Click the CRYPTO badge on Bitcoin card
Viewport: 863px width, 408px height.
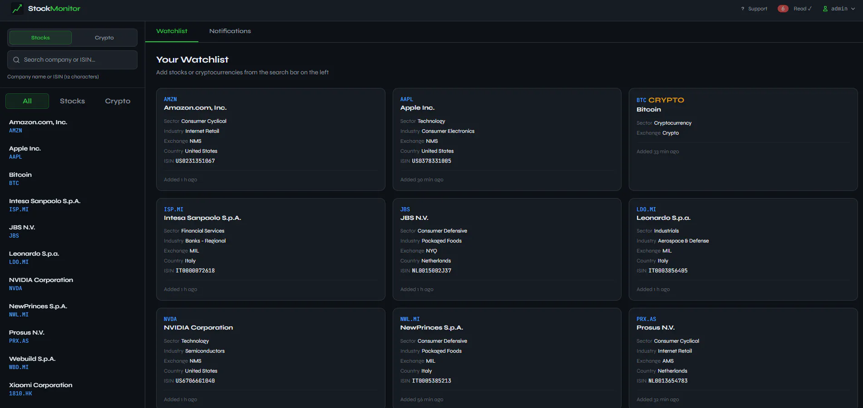click(x=666, y=100)
